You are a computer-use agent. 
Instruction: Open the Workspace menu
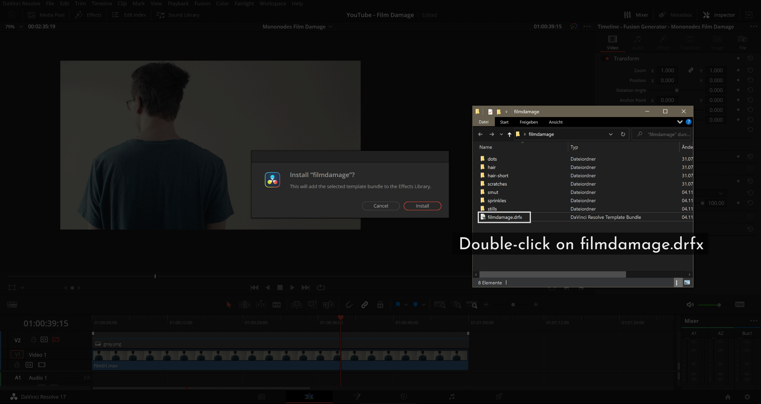coord(273,4)
